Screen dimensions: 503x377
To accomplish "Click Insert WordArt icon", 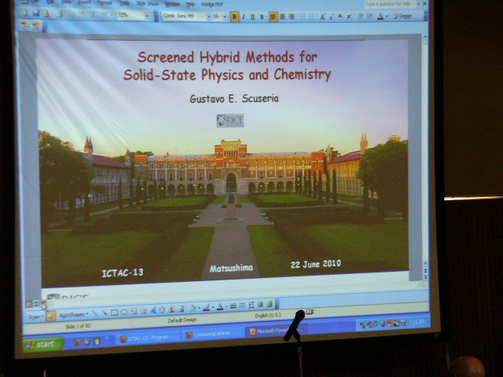I will click(152, 310).
